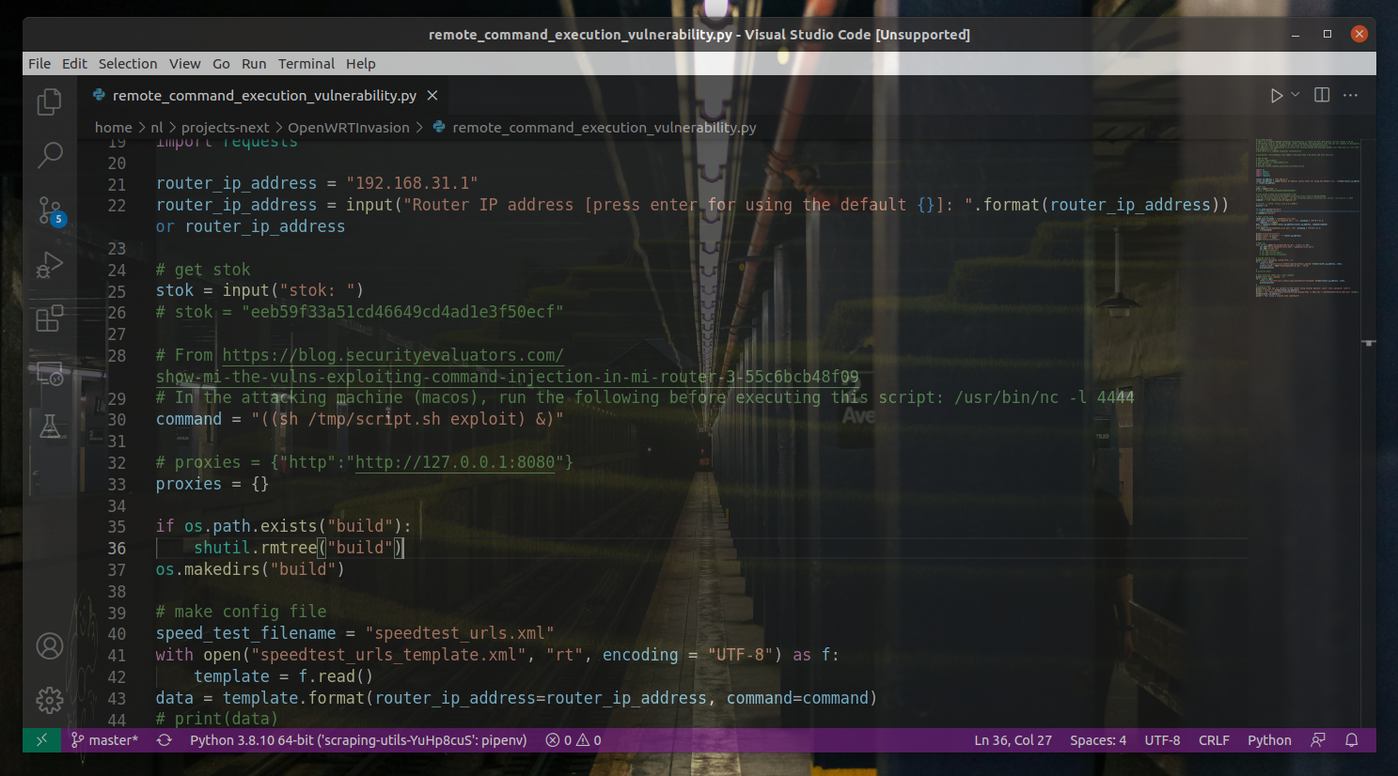The image size is (1398, 776).
Task: Open the Explorer view in activity bar
Action: tap(50, 101)
